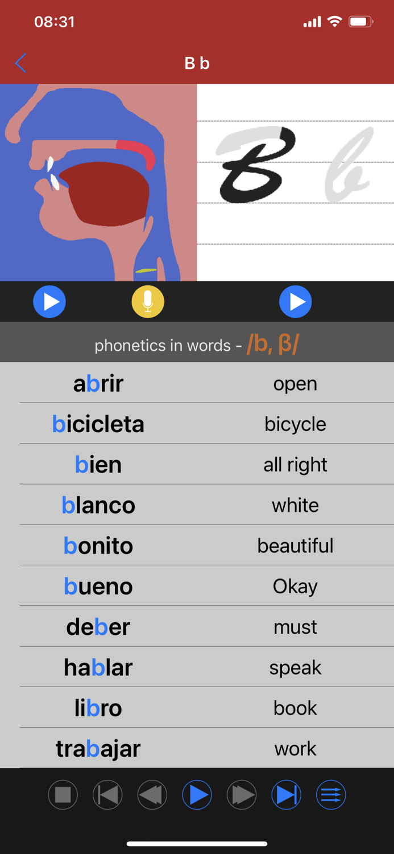Viewport: 394px width, 854px height.
Task: Tap the microphone to record your pronunciation
Action: [x=147, y=301]
